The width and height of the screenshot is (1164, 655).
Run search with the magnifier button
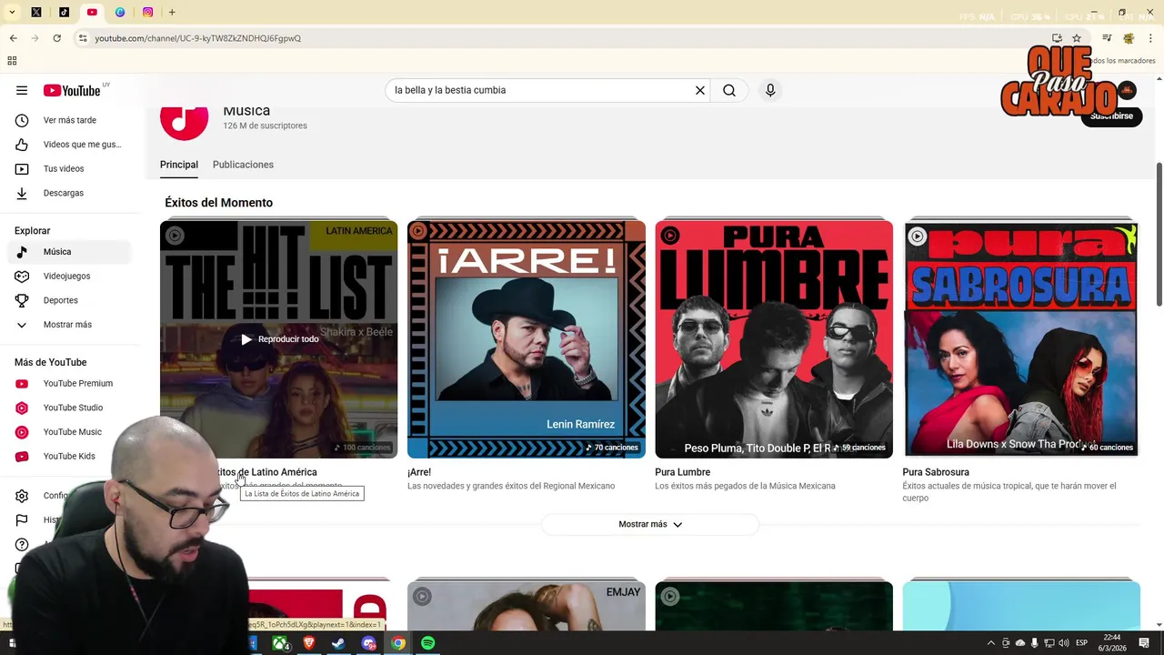(x=729, y=90)
